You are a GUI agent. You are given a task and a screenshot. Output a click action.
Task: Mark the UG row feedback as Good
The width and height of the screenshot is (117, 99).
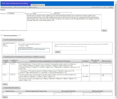tap(83, 75)
